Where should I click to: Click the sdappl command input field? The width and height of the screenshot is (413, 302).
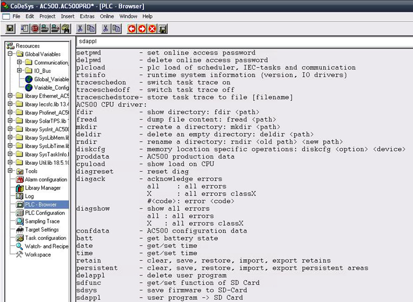coord(243,41)
